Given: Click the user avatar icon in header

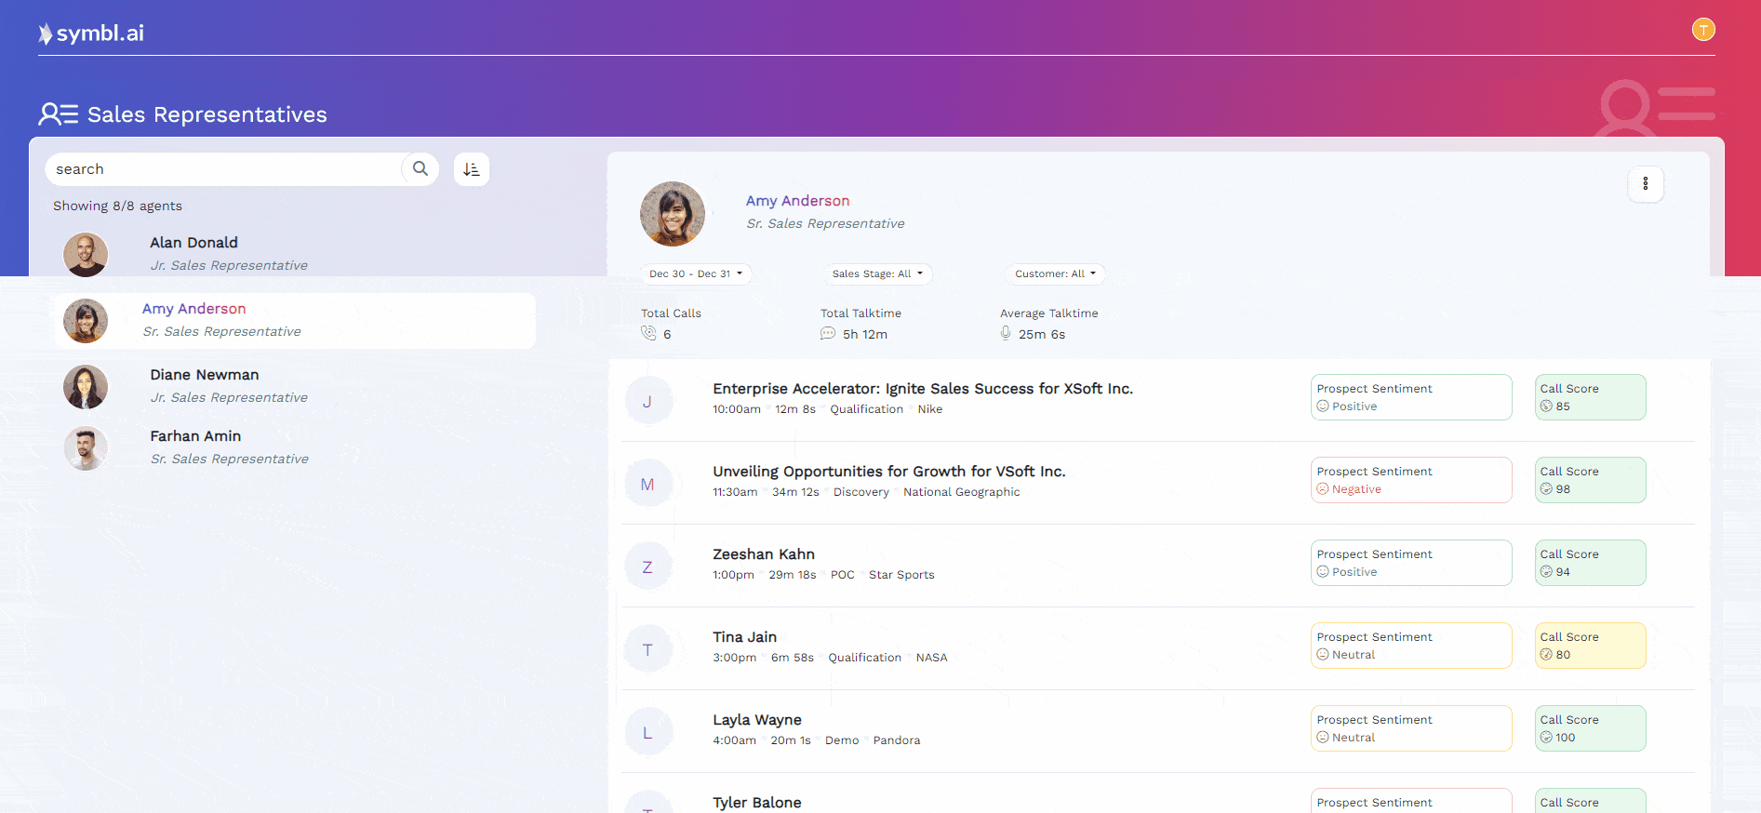Looking at the screenshot, I should click(1702, 30).
